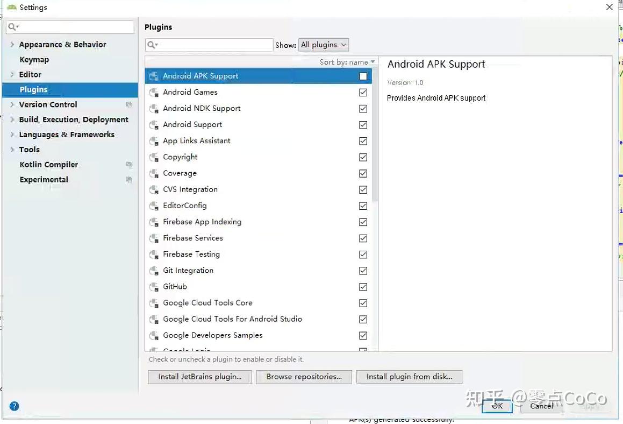The height and width of the screenshot is (424, 623).
Task: Click the project-level icon beside Version Control
Action: click(128, 104)
